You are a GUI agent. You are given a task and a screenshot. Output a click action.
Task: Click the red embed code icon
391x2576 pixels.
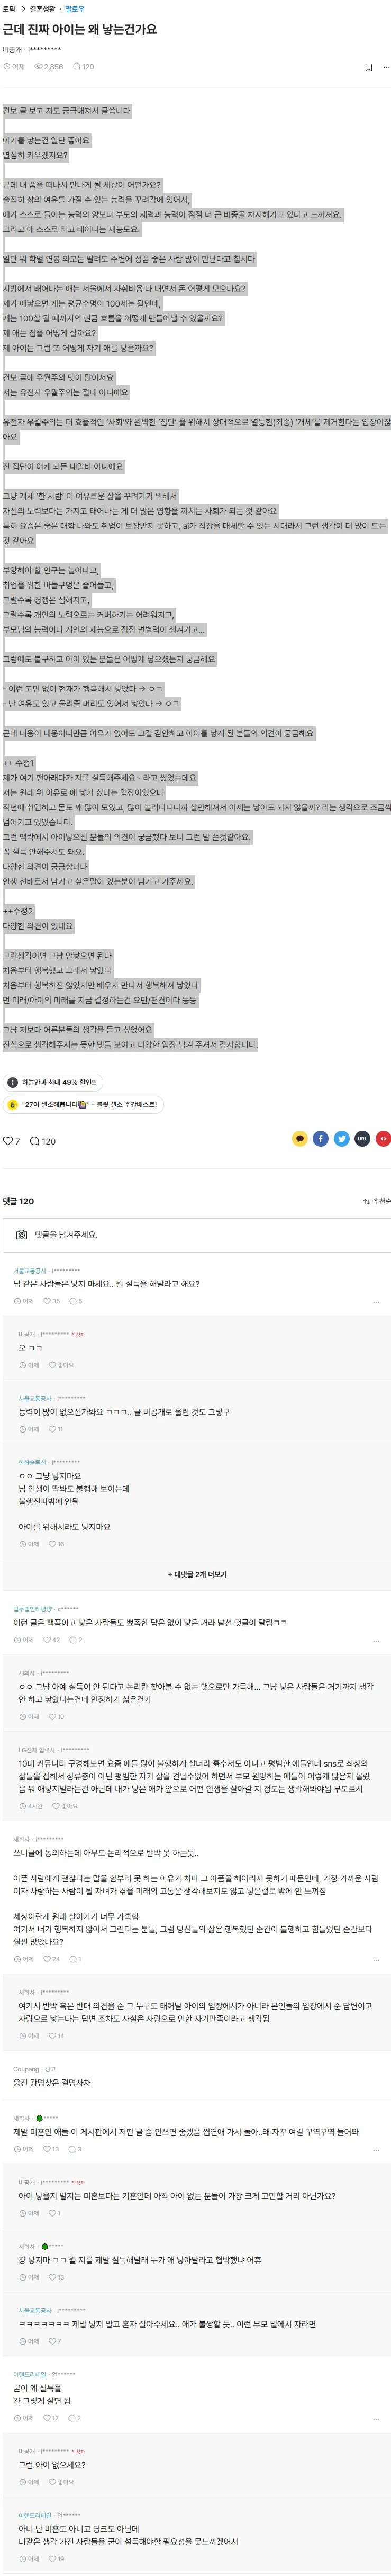383,1139
